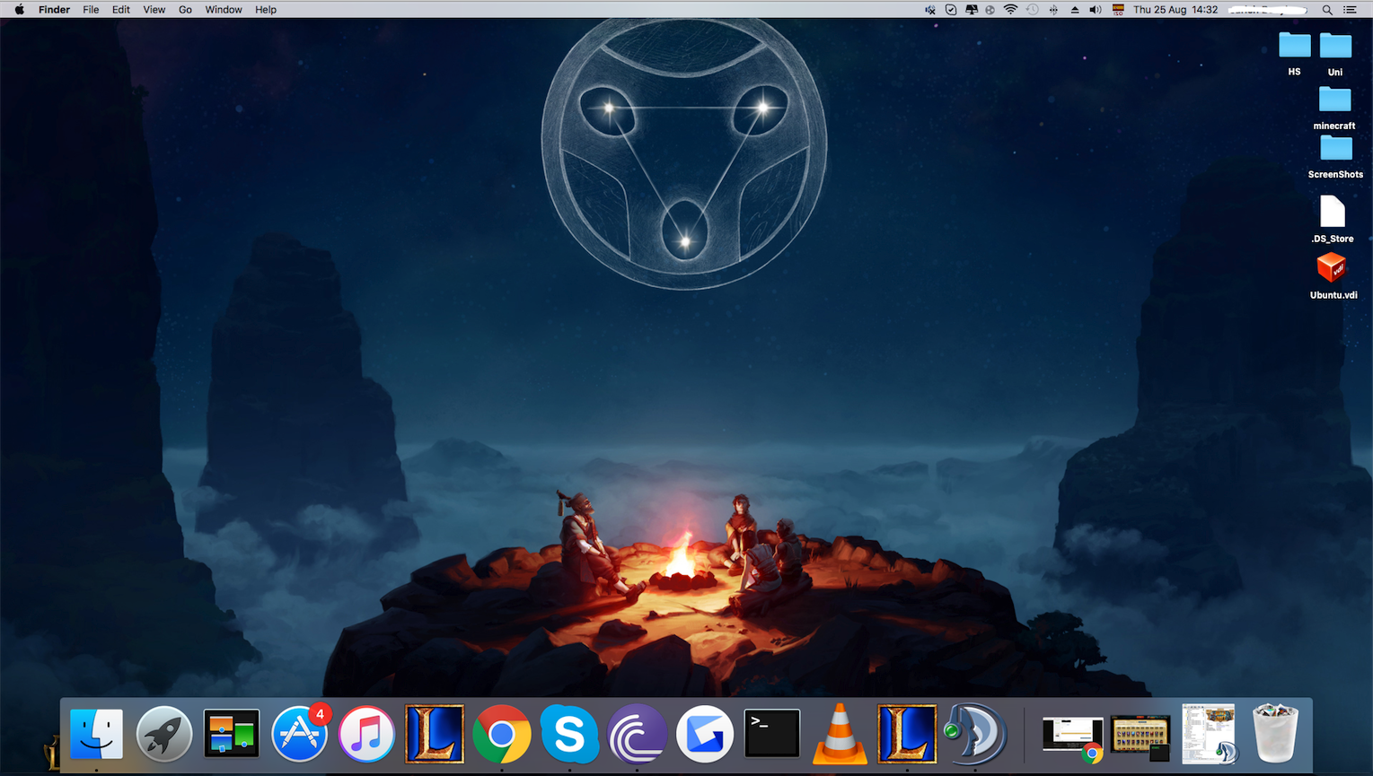Open the Go menu

(185, 10)
